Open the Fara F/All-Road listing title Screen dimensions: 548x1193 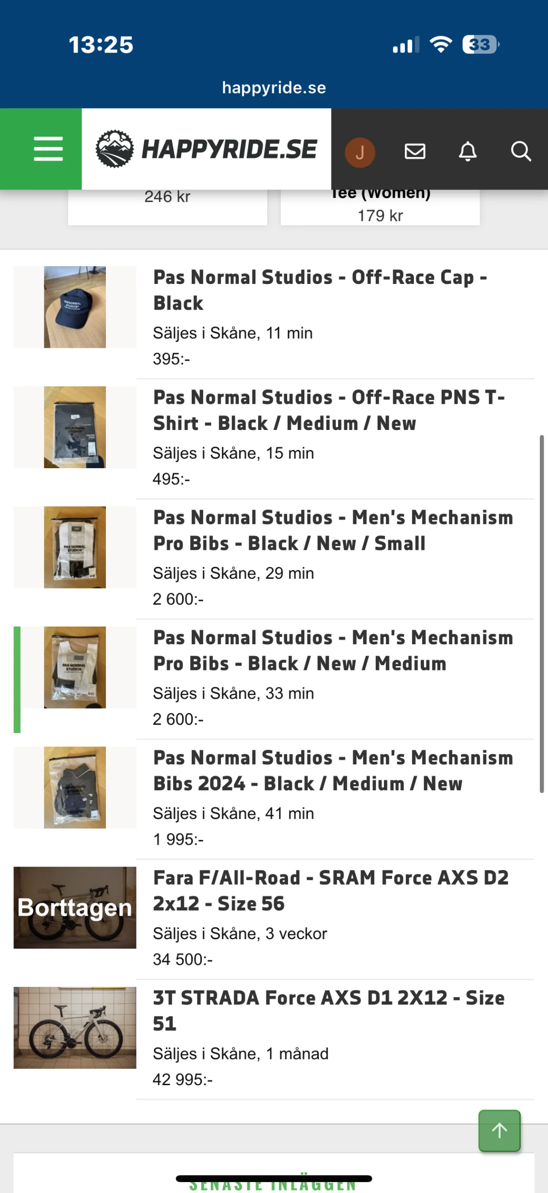click(331, 890)
